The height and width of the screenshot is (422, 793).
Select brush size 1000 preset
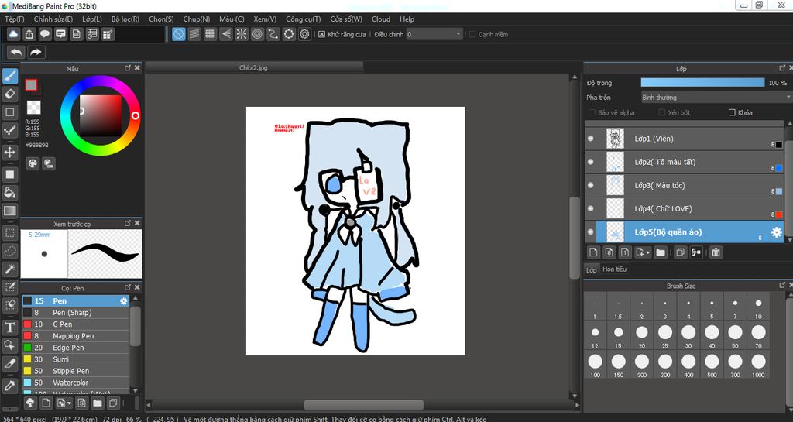point(758,364)
